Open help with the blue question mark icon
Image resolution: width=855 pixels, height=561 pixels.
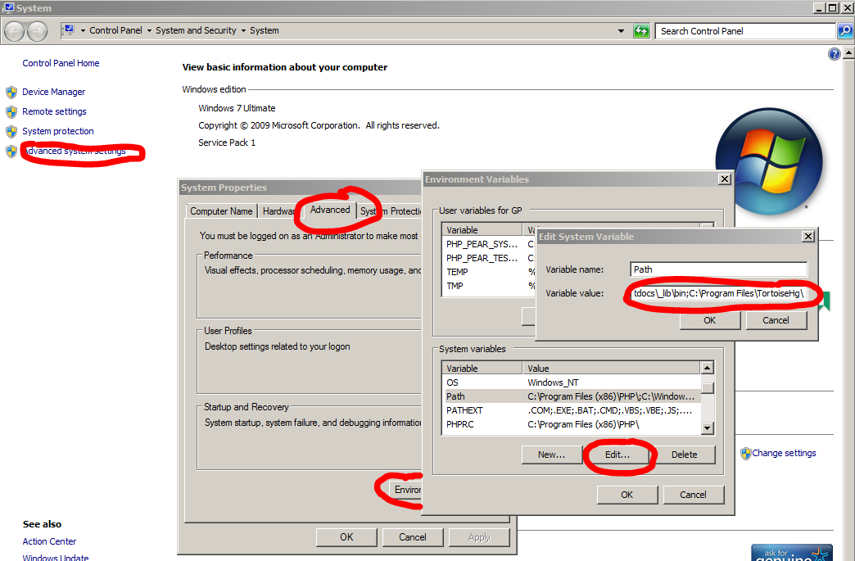(835, 54)
